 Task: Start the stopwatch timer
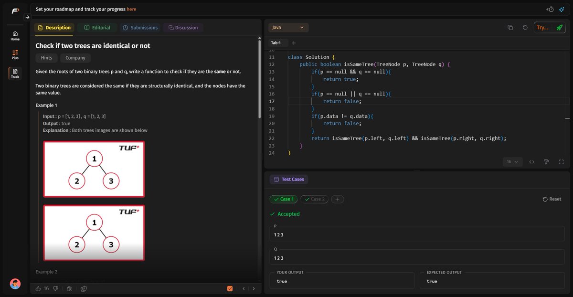click(x=551, y=9)
